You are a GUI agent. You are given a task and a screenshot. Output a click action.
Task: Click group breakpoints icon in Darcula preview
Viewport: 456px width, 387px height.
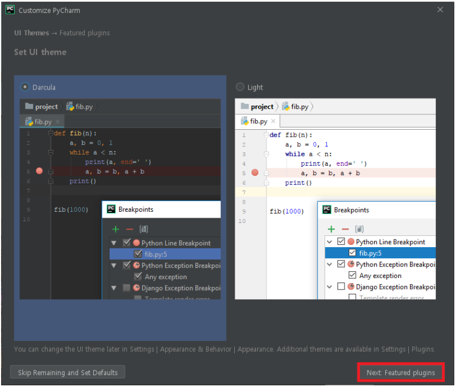(144, 229)
